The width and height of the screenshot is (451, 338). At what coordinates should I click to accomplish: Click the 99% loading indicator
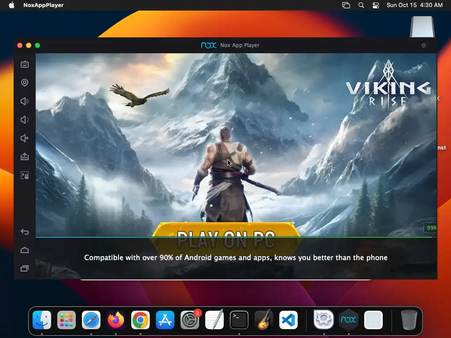pos(431,228)
